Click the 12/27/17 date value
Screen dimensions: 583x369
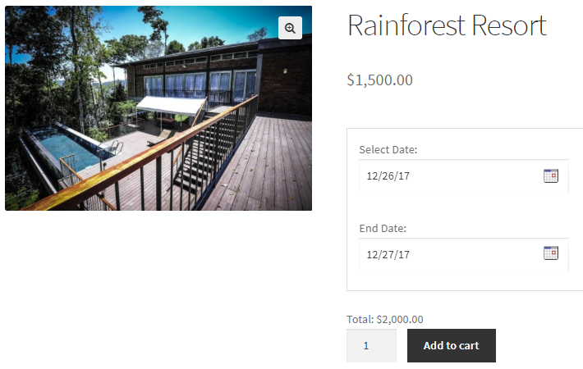tap(388, 254)
